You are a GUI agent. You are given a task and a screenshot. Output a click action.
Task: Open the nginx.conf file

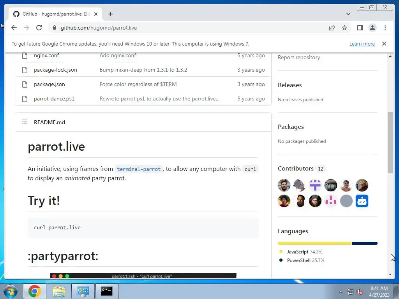[x=46, y=55]
